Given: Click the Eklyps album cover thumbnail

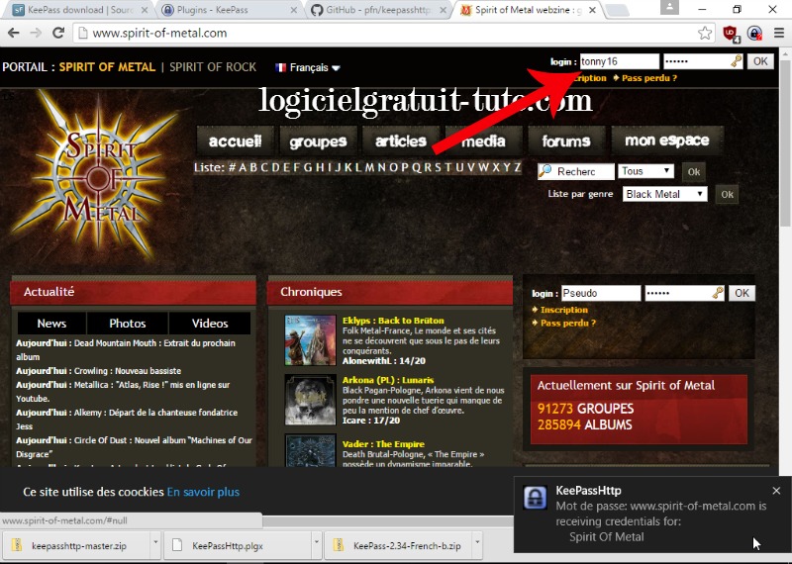Looking at the screenshot, I should pos(310,339).
